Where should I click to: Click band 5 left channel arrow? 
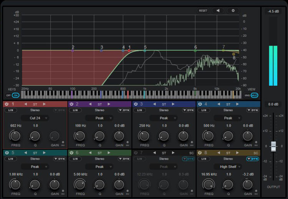pyautogui.click(x=25, y=153)
